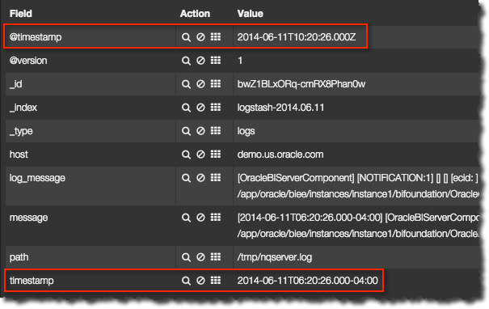Click the Field column header
Viewport: 489px width, 309px height.
pyautogui.click(x=21, y=14)
